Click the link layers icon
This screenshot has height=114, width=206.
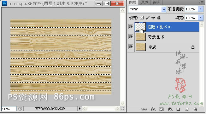pyautogui.click(x=144, y=109)
